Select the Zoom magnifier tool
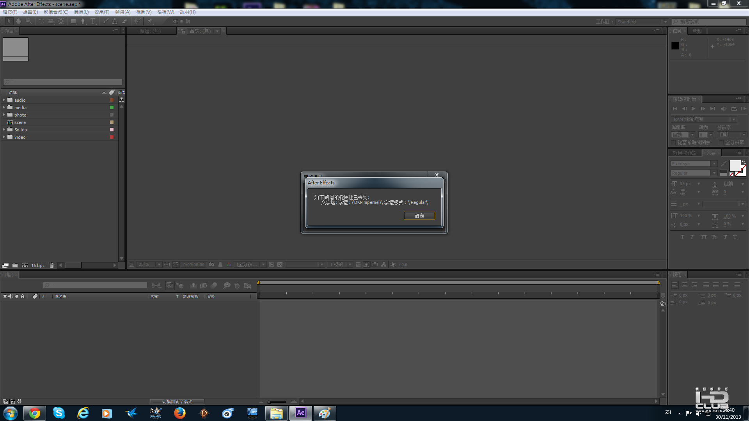This screenshot has width=749, height=421. tap(28, 21)
